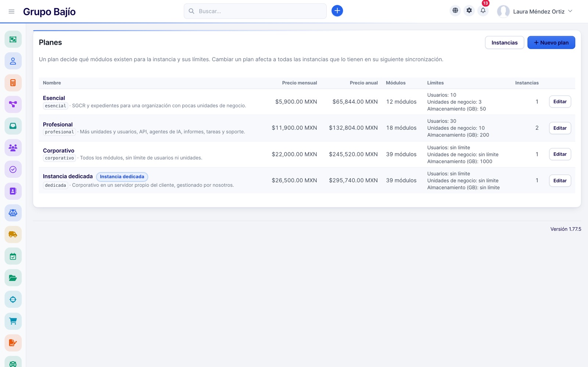This screenshot has height=367, width=588.
Task: Open the single user sidebar icon
Action: [x=13, y=61]
